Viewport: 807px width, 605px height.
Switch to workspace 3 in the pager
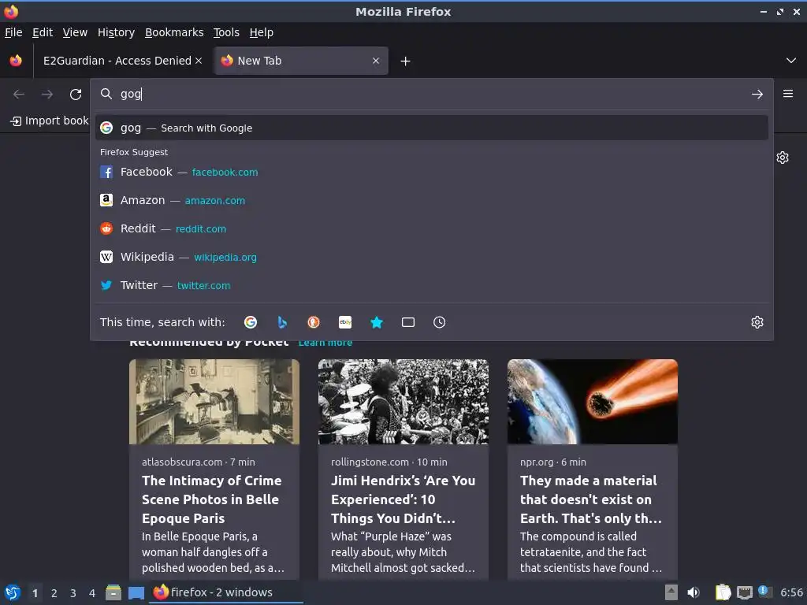coord(73,593)
